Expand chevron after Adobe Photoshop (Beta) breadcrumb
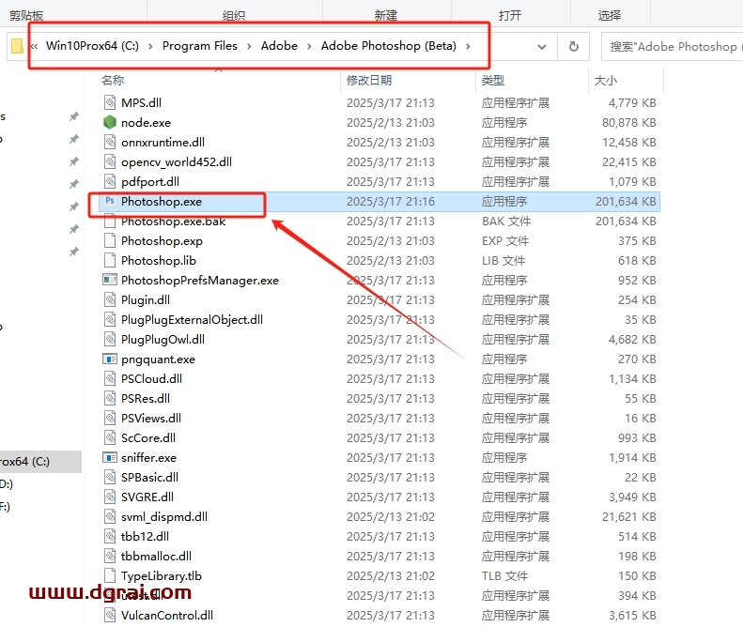The image size is (743, 627). 468,46
